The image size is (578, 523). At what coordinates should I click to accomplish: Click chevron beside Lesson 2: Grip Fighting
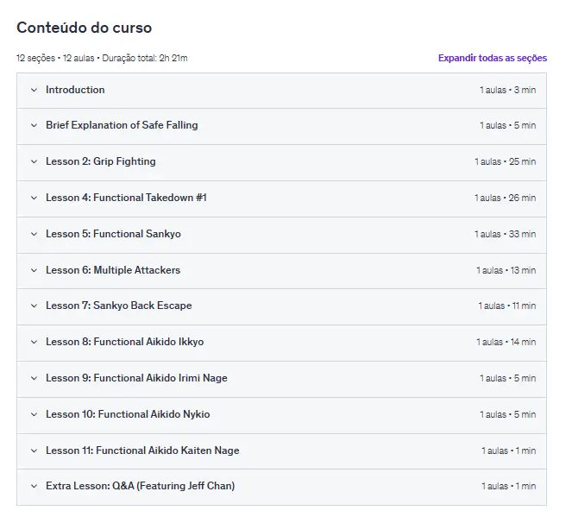[x=34, y=162]
